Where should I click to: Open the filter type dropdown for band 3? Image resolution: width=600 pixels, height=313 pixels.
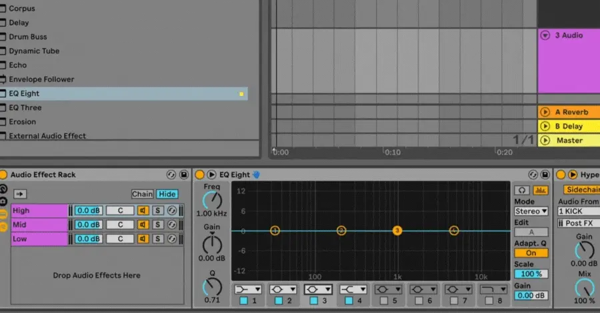[x=318, y=289]
